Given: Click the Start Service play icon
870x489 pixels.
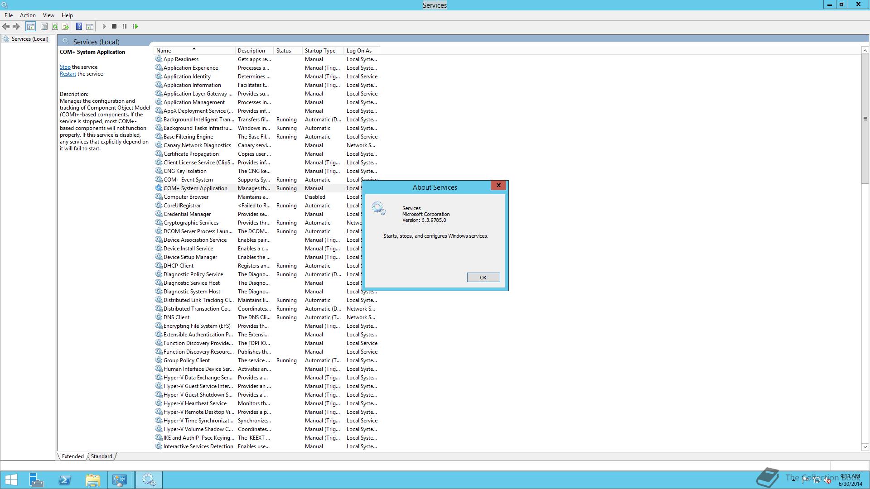Looking at the screenshot, I should (x=104, y=26).
